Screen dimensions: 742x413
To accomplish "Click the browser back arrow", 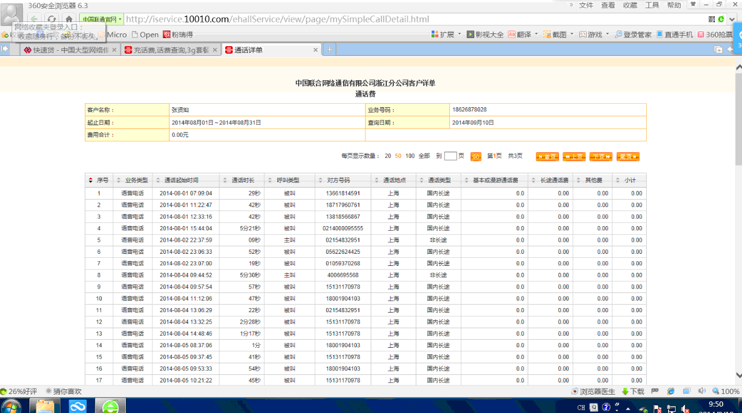I will click(x=35, y=19).
